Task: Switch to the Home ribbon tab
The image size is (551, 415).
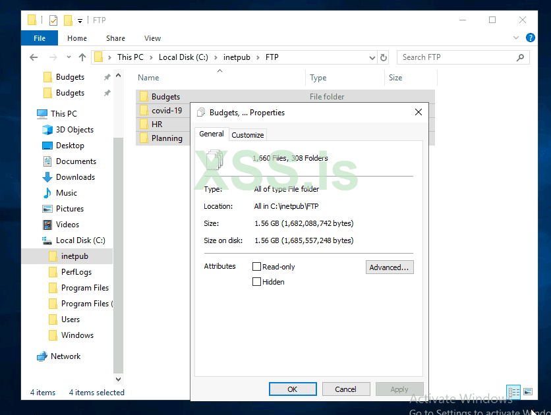Action: [77, 38]
